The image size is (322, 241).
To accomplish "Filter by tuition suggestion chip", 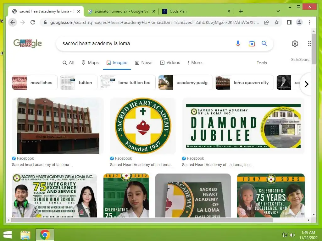I will (79, 83).
